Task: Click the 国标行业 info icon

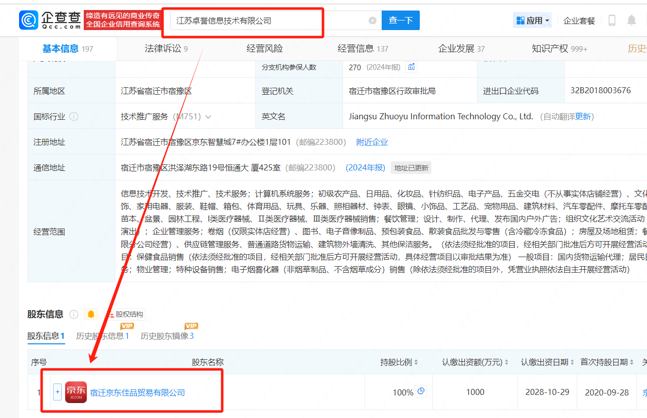Action: [x=74, y=116]
